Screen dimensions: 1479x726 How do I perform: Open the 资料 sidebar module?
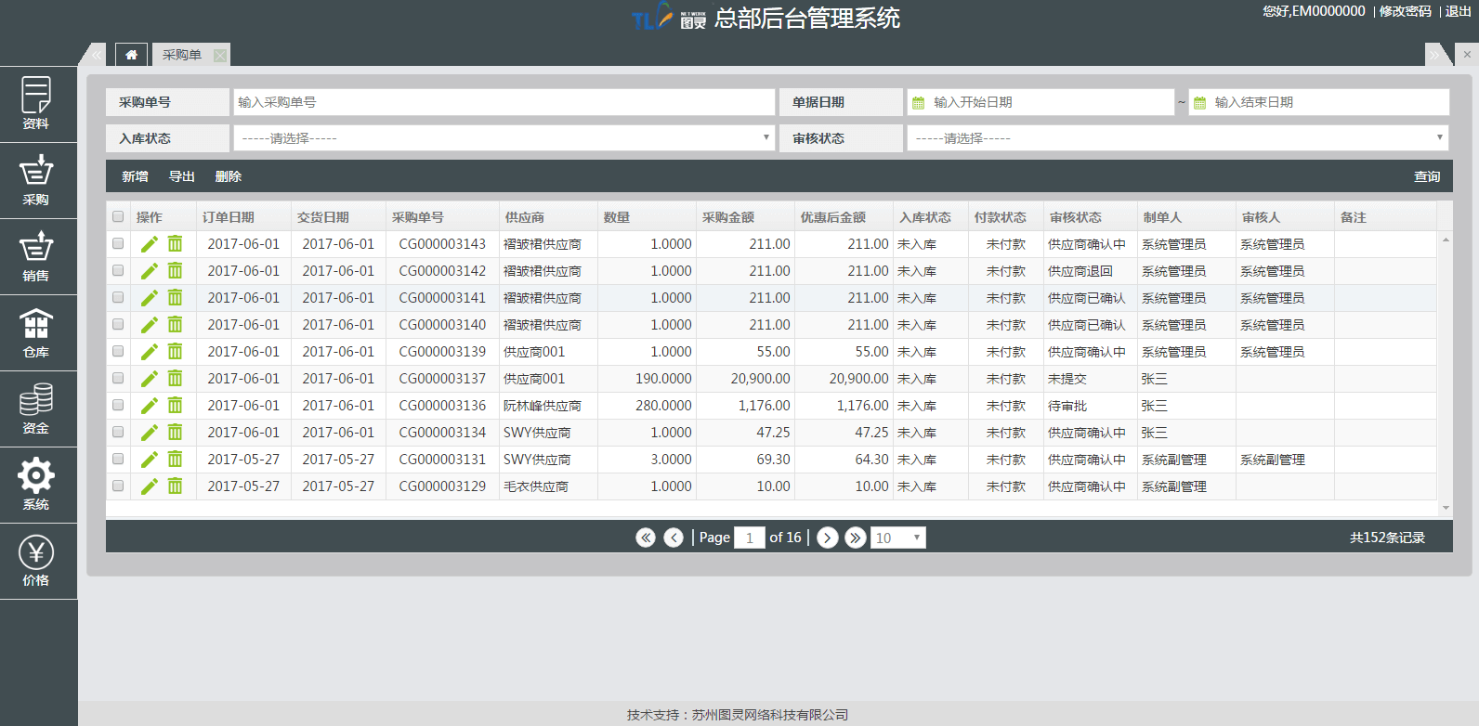click(x=36, y=103)
